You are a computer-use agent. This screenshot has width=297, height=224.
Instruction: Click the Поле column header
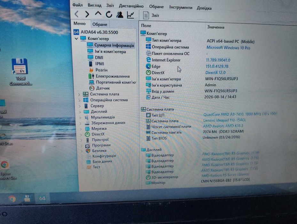[x=146, y=25]
